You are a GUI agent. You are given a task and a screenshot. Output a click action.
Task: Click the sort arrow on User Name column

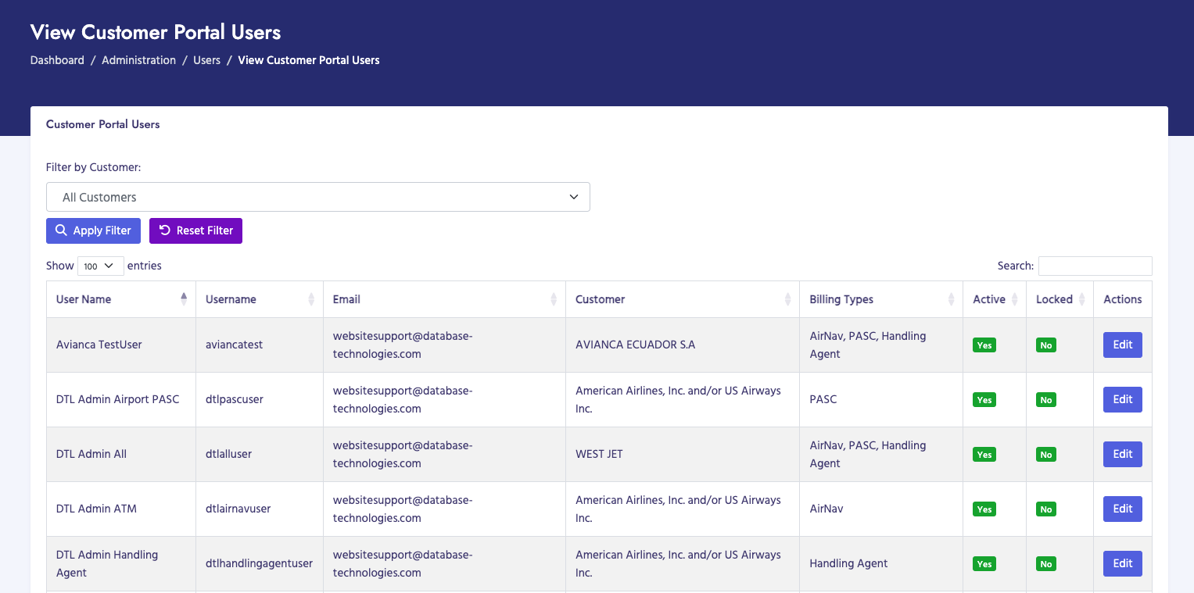[x=184, y=299]
